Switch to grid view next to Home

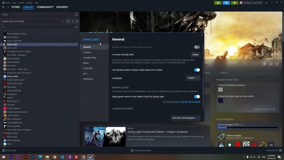click(x=76, y=15)
